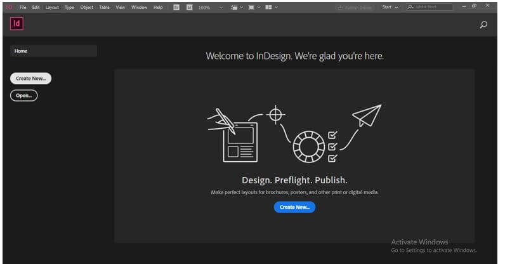Click the Publish Online button
505x269 pixels.
355,8
